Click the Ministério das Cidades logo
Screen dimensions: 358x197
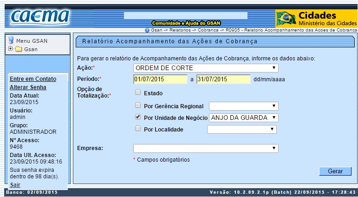tap(316, 18)
